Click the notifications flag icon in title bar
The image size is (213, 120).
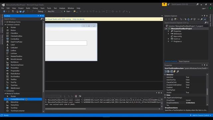(x=164, y=4)
